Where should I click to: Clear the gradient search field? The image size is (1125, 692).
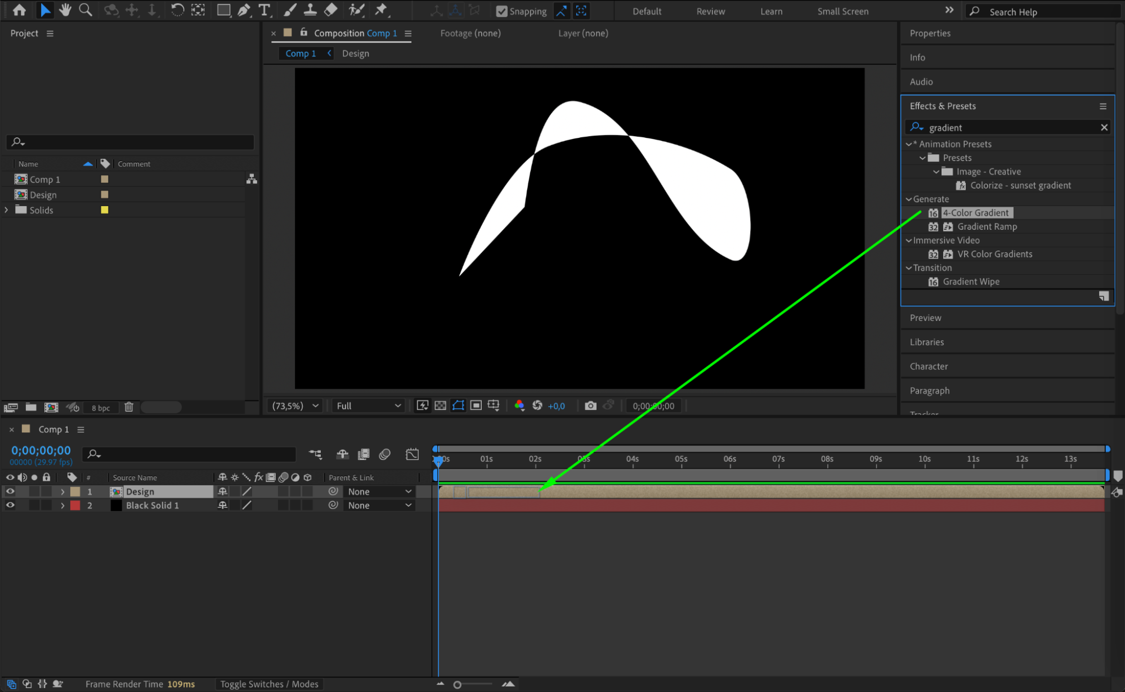tap(1104, 128)
